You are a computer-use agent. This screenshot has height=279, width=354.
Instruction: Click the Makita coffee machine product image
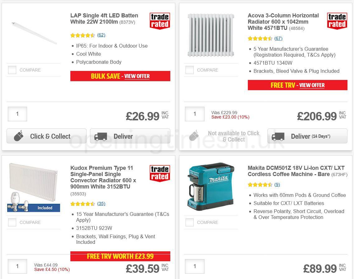211,186
